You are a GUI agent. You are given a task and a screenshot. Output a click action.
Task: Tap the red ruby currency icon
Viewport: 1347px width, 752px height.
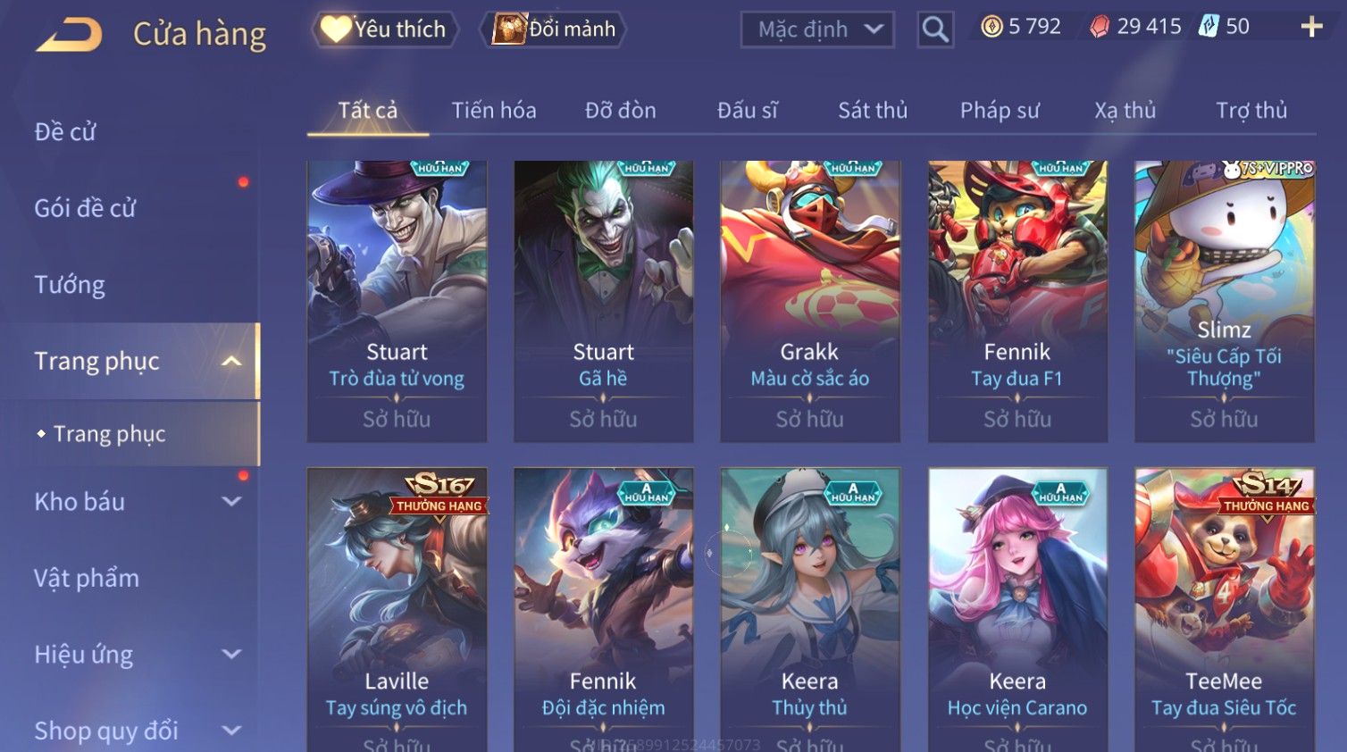click(x=1100, y=27)
